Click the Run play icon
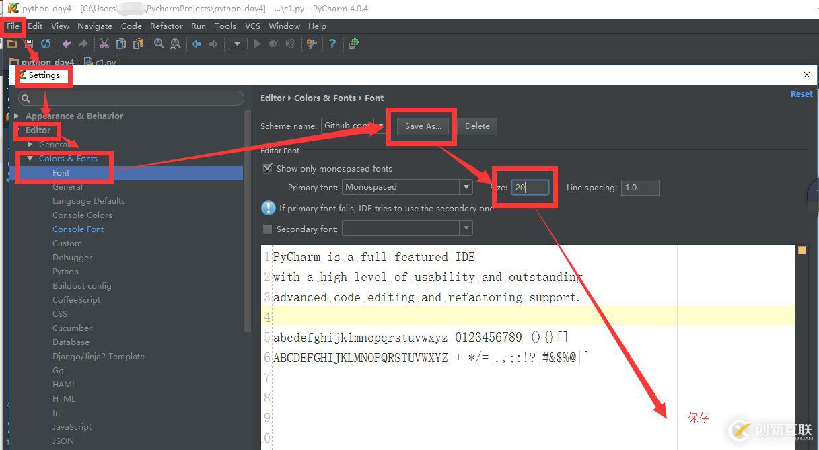819x450 pixels. (x=257, y=44)
